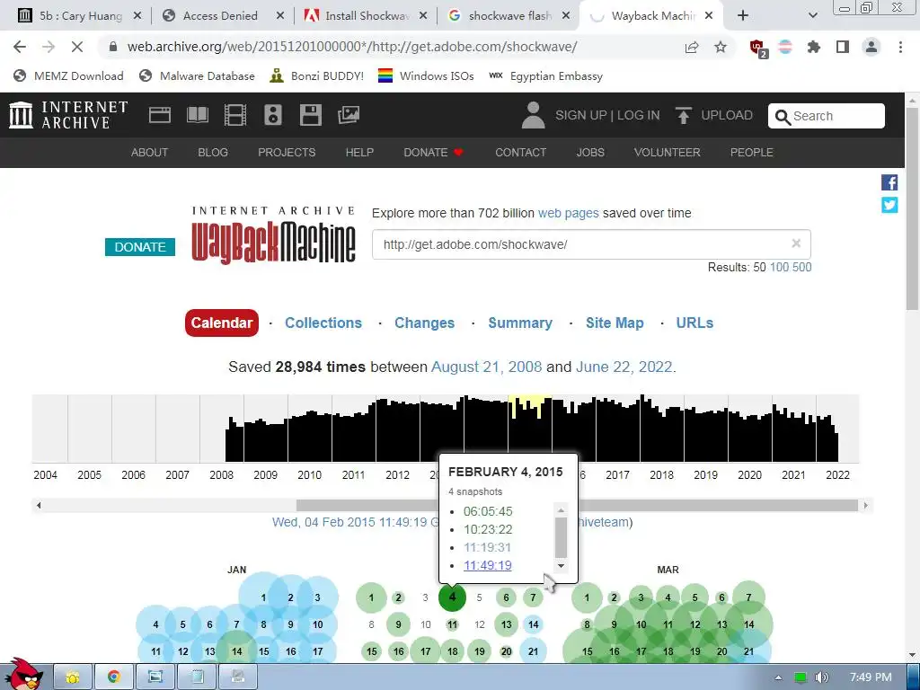Open the June 22, 2022 capture link
The image size is (920, 690).
624,367
